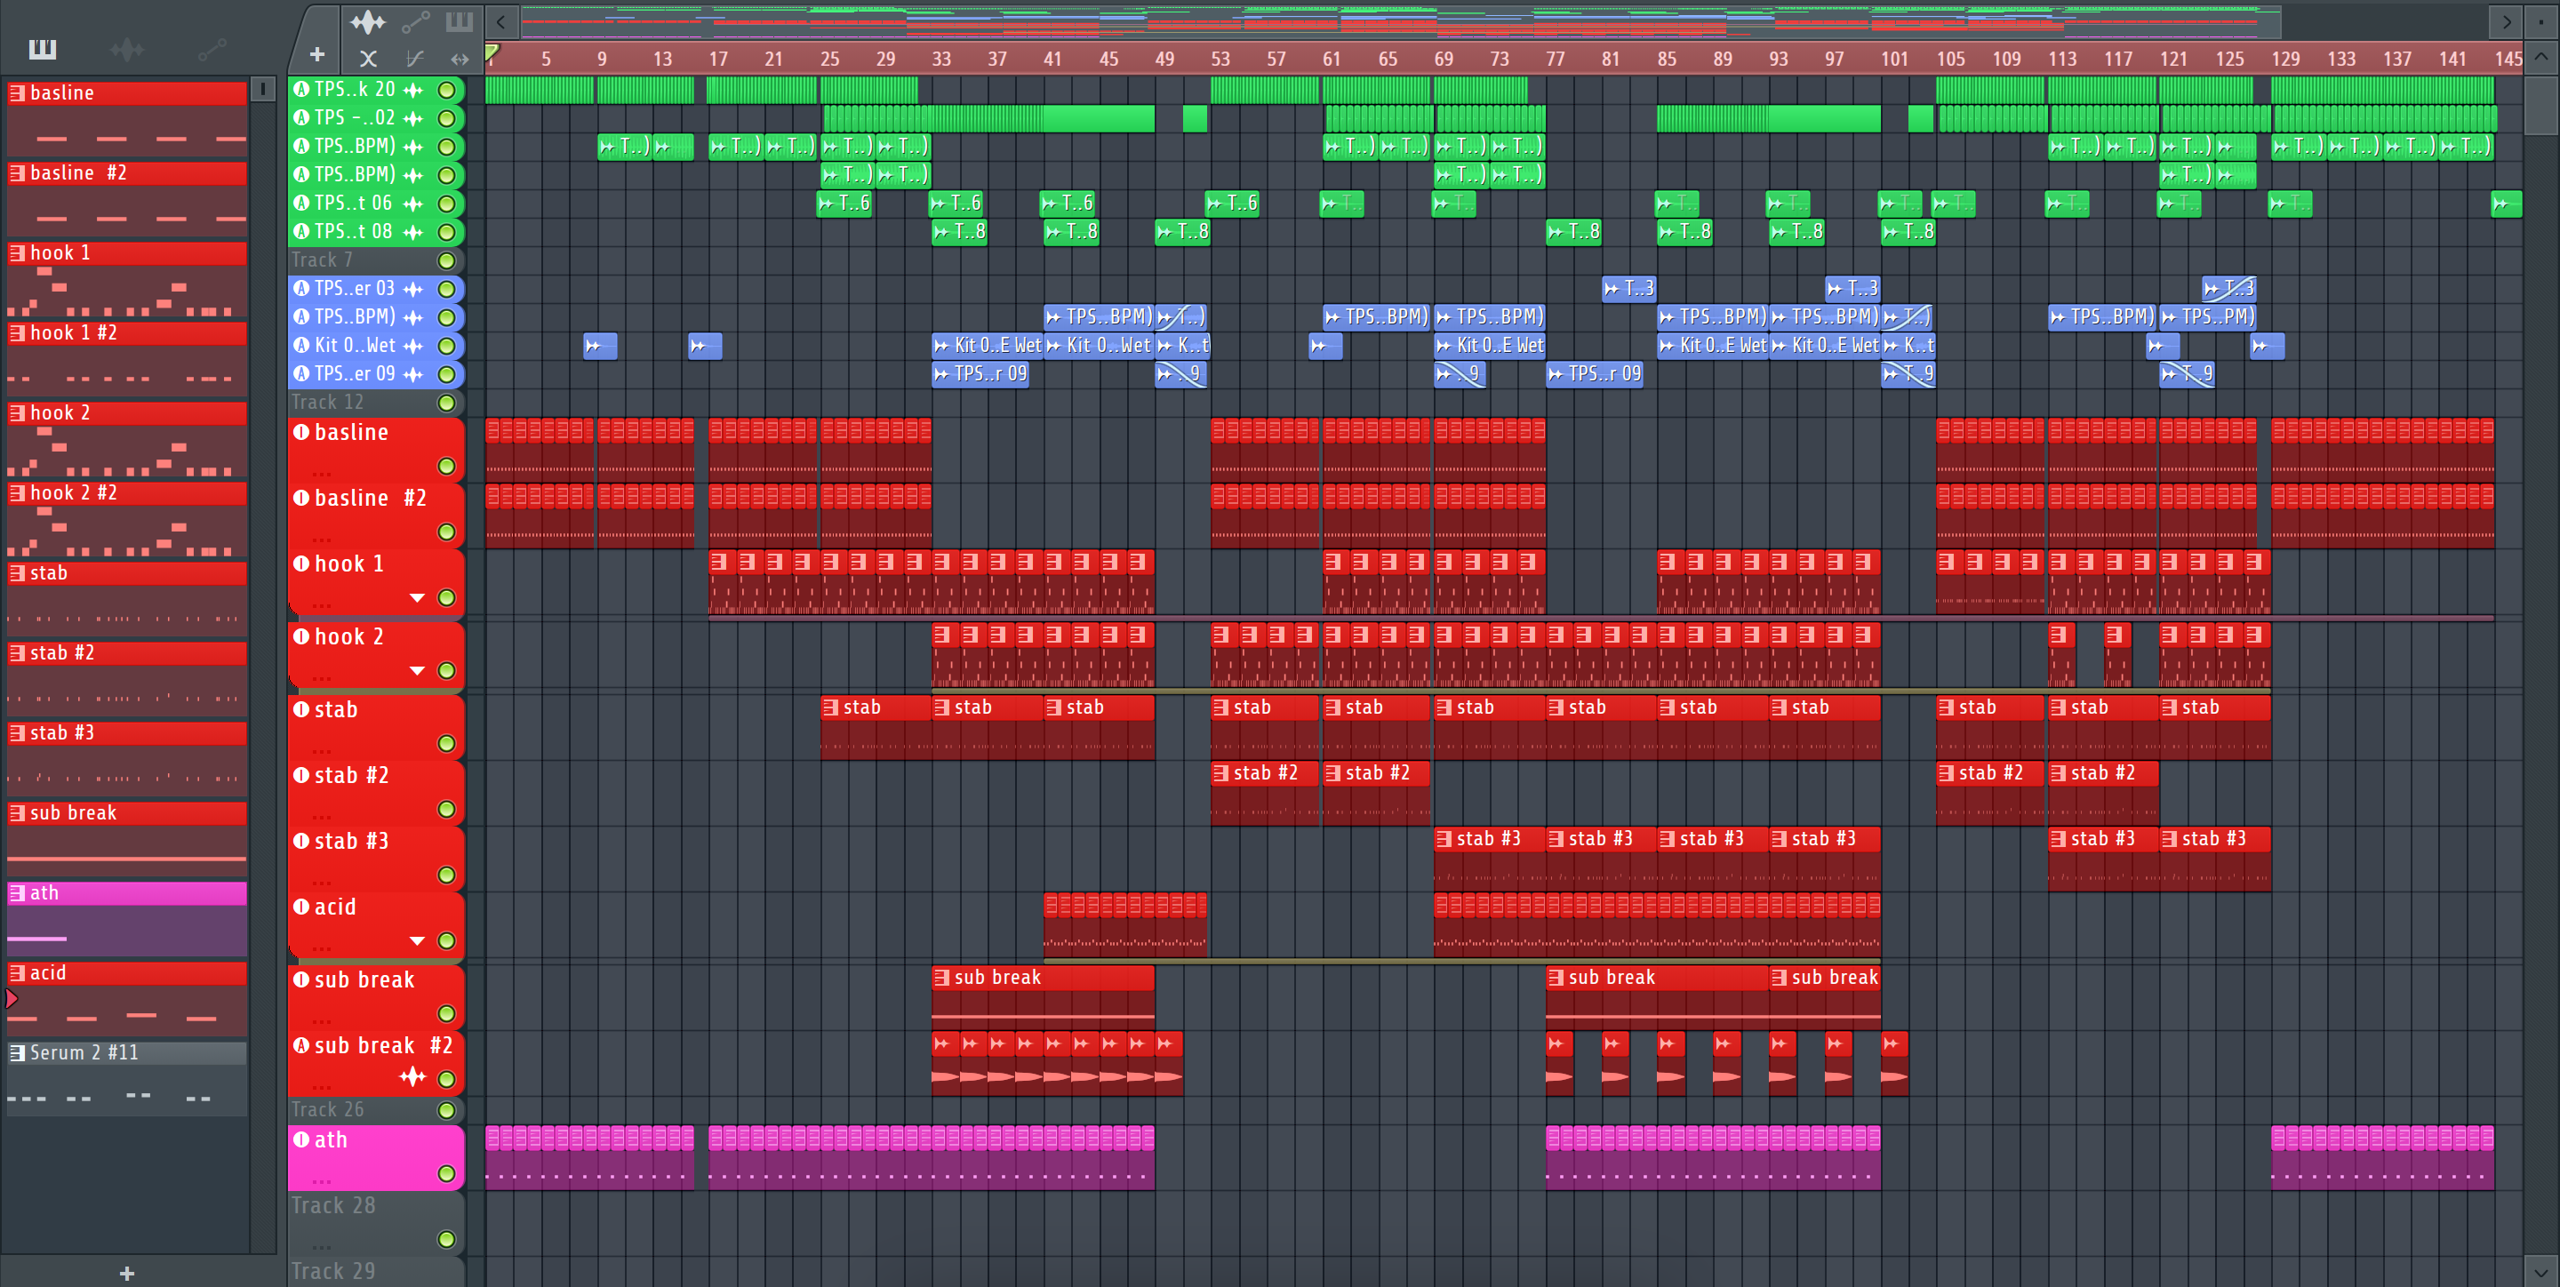
Task: Click waveform icon on TPS..er 09 track
Action: (413, 375)
